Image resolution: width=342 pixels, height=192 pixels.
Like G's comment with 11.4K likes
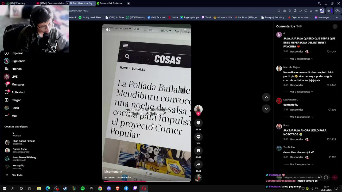328,51
